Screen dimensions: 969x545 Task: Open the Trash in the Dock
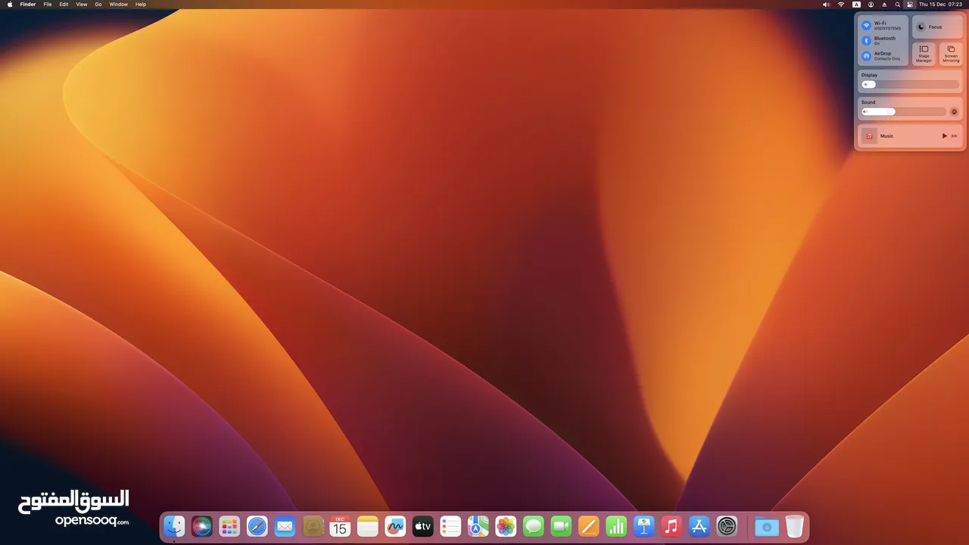(794, 526)
